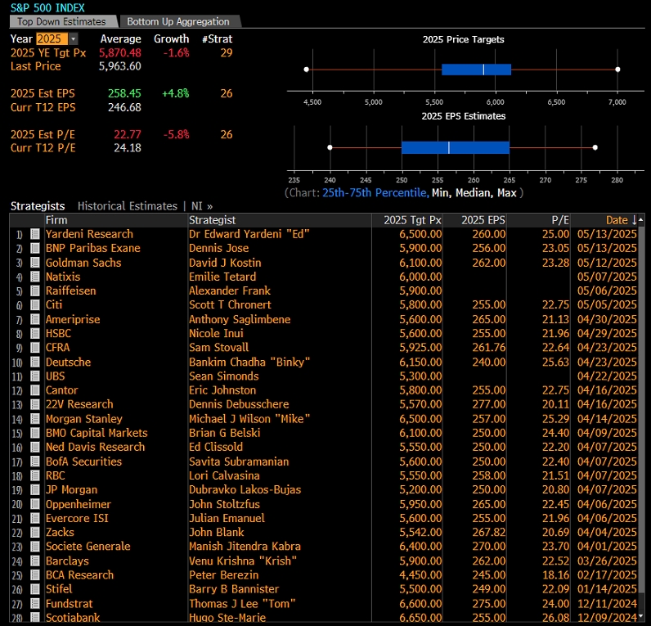This screenshot has width=651, height=626.
Task: Open the UBS row document icon
Action: click(35, 376)
